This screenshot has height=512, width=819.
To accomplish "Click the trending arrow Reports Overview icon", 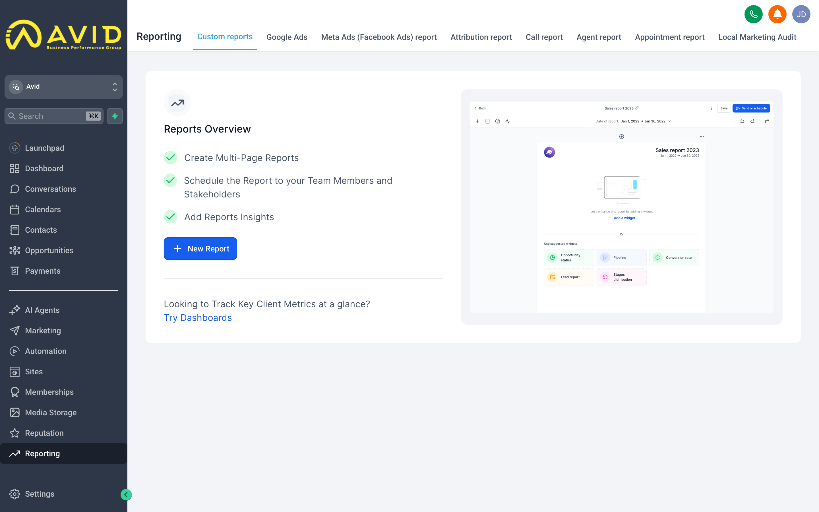I will [x=177, y=103].
